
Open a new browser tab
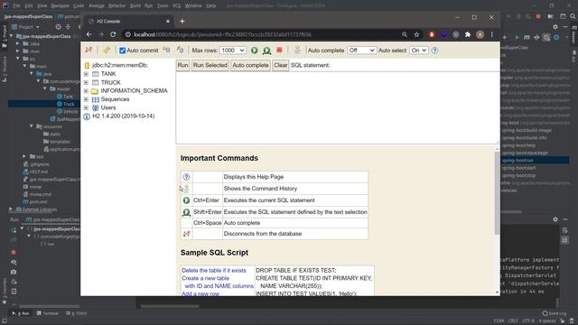(x=182, y=22)
